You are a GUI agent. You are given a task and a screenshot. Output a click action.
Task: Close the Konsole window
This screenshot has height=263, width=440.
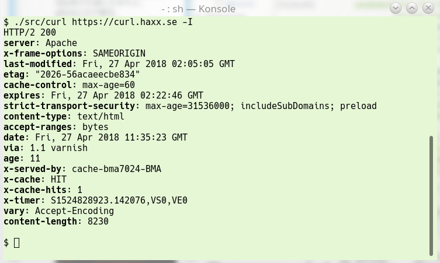[x=428, y=8]
